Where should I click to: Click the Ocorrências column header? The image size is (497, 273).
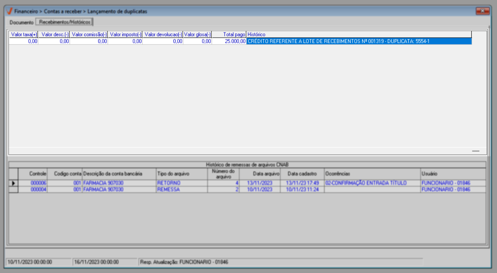point(372,174)
